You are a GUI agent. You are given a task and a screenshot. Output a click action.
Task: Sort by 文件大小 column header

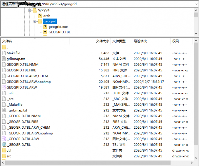point(102,41)
